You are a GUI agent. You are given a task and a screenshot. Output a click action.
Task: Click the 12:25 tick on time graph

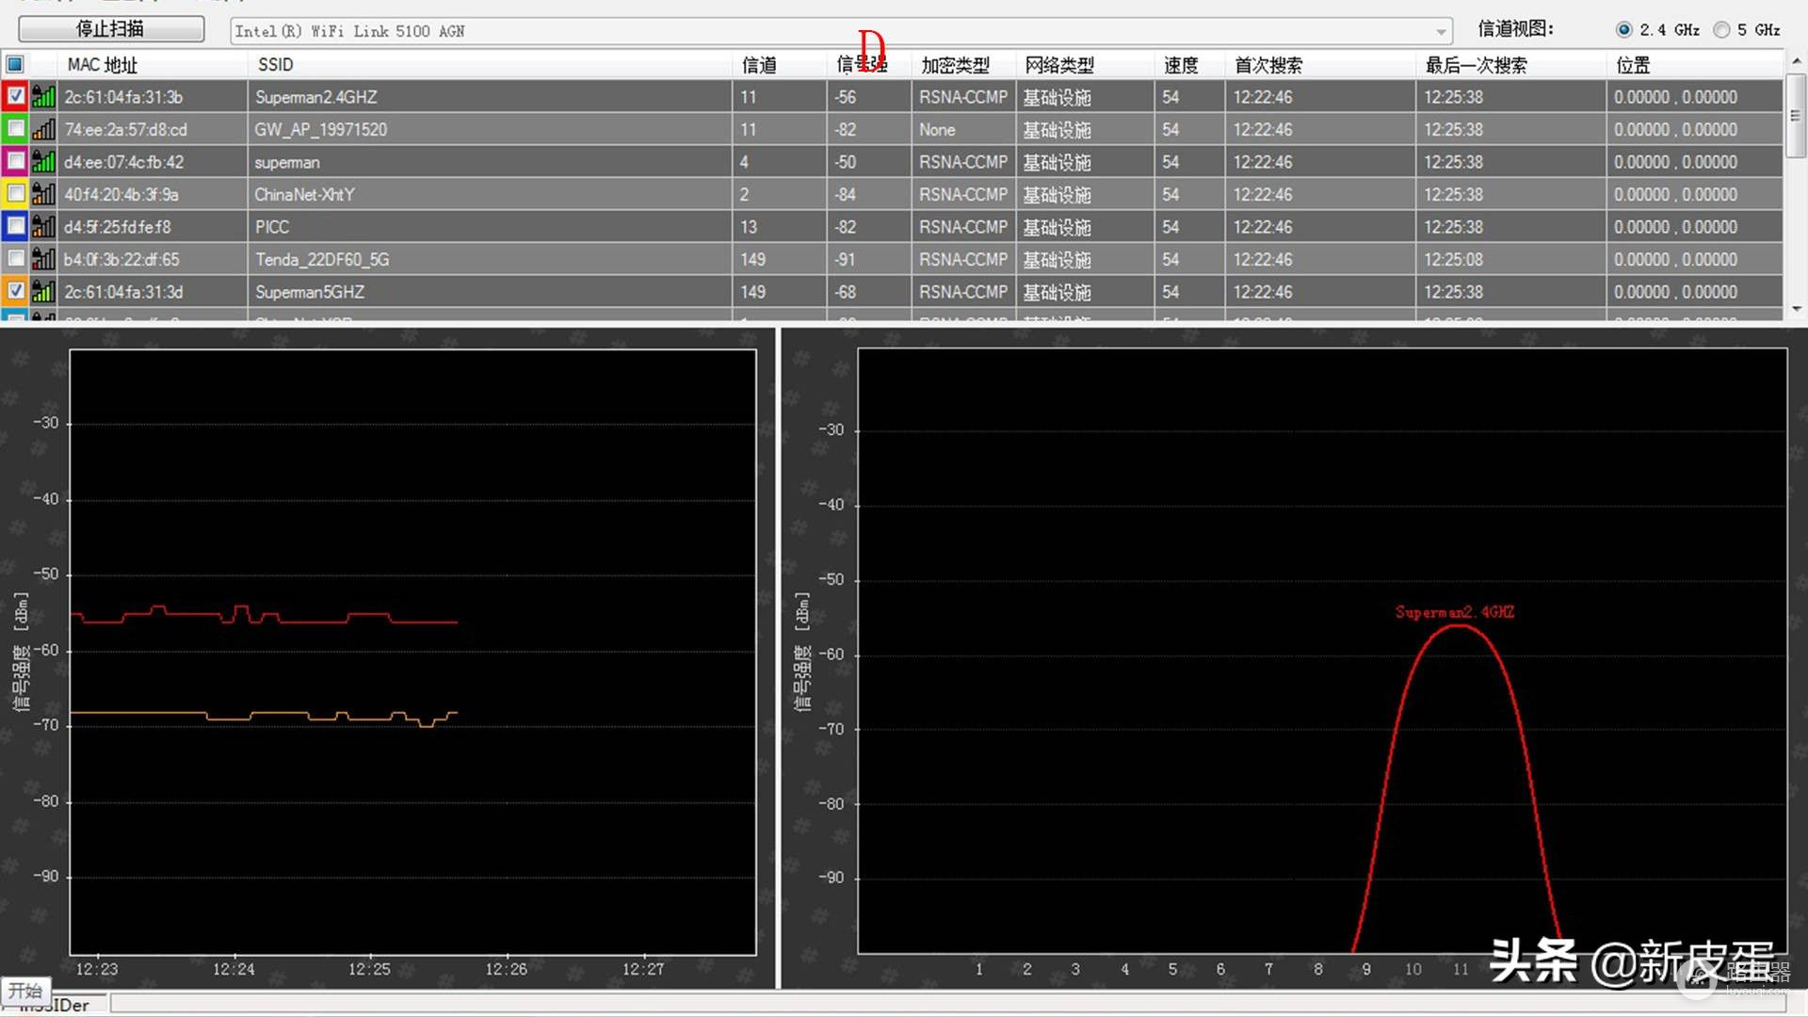coord(369,969)
